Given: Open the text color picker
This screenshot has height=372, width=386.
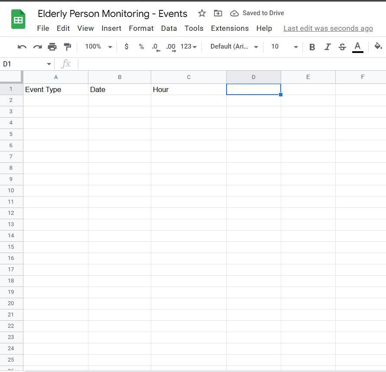Looking at the screenshot, I should pyautogui.click(x=358, y=47).
